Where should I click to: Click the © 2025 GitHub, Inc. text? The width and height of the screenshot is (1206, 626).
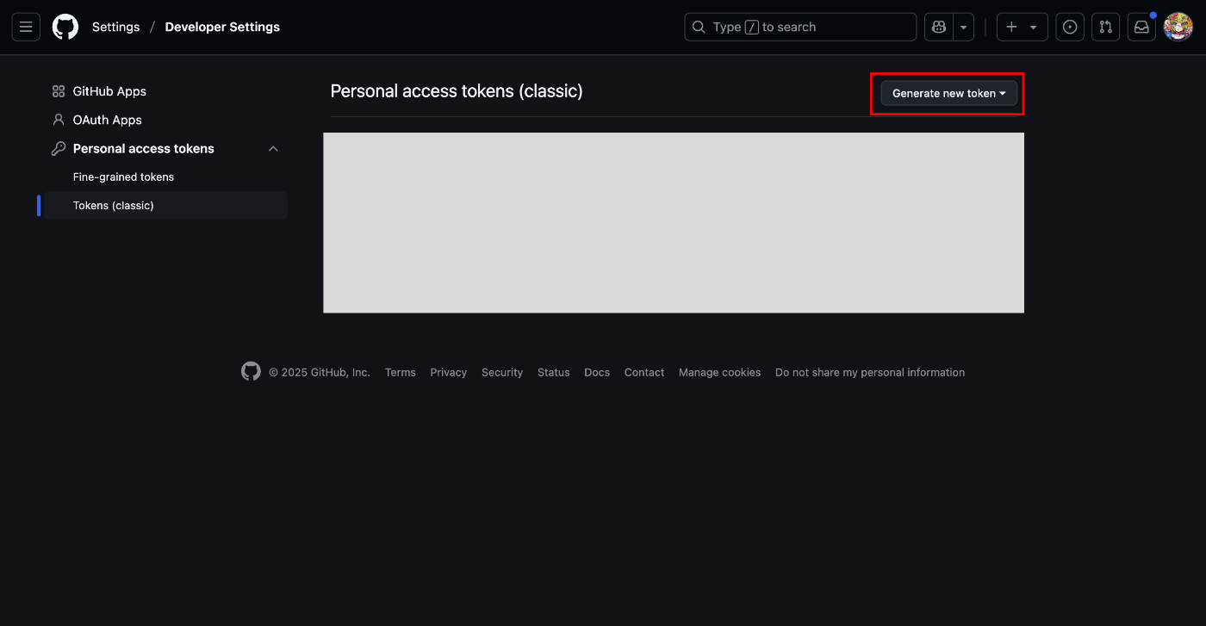coord(320,373)
